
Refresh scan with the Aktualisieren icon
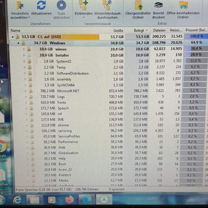click(x=41, y=5)
